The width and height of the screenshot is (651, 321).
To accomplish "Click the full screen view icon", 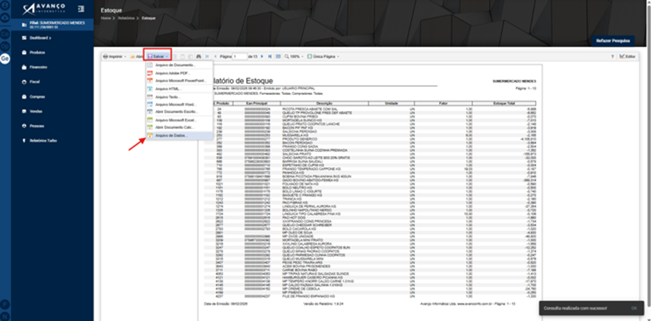I will coord(278,56).
